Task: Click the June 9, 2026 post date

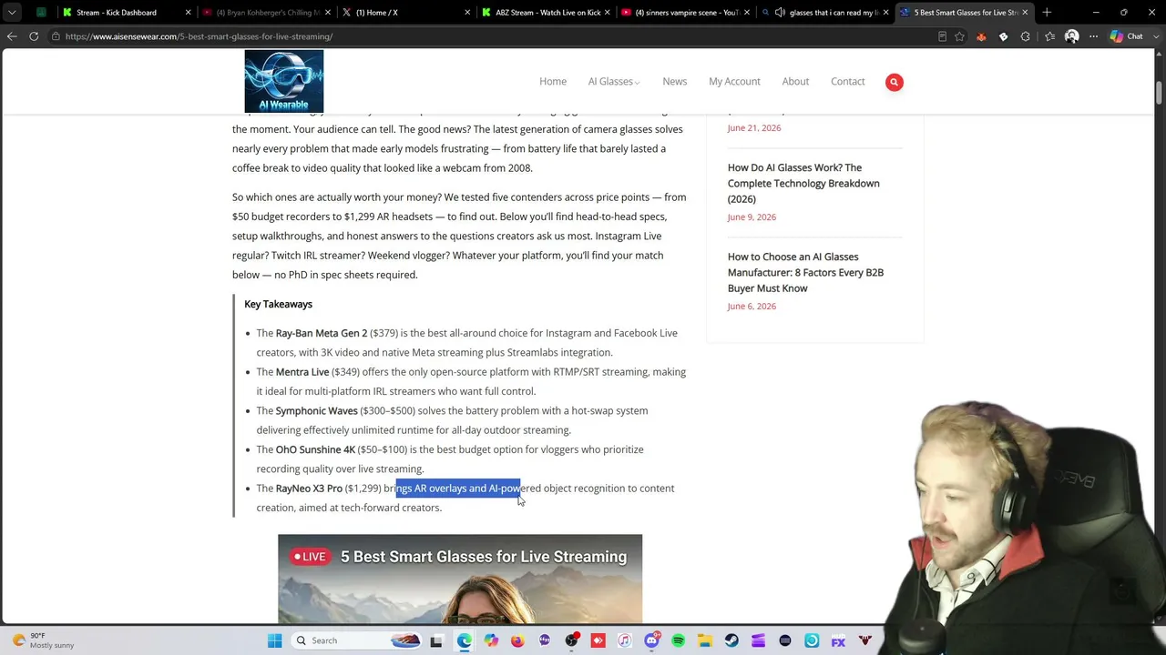Action: (752, 217)
